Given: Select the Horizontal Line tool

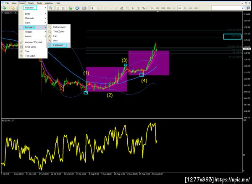Looking at the screenshot, I should [x=111, y=8].
